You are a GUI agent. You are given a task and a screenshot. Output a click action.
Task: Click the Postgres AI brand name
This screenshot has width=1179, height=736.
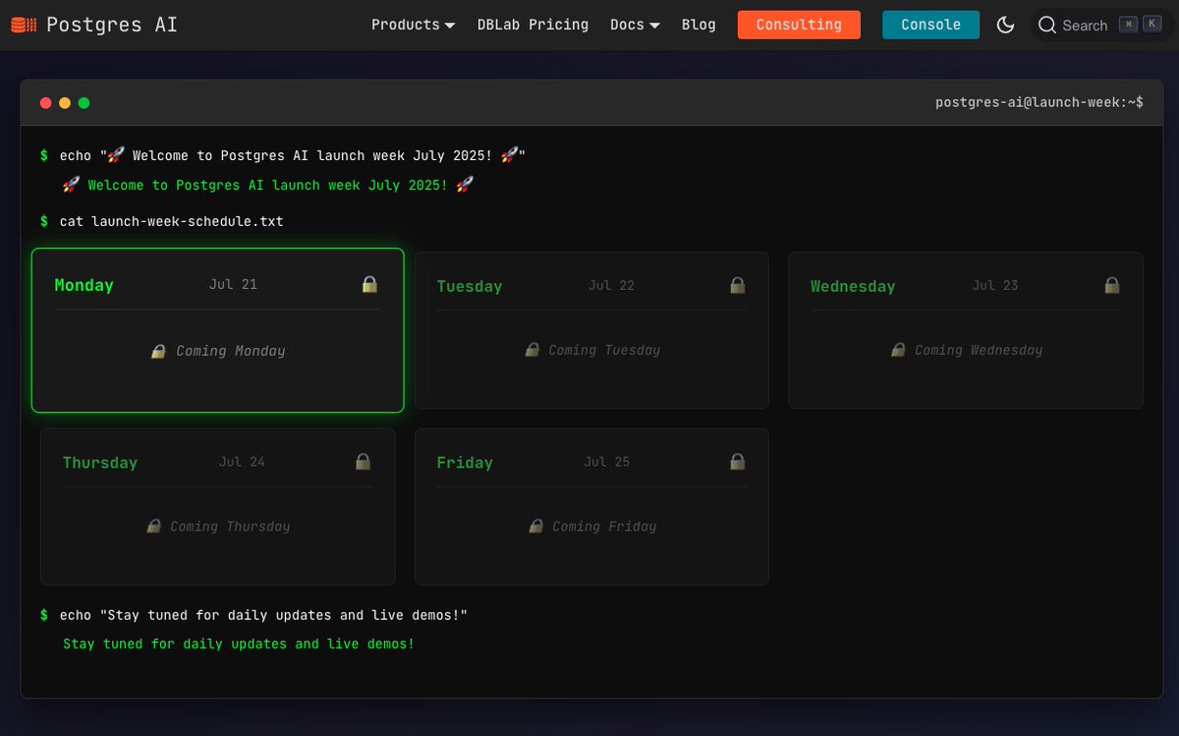point(112,25)
